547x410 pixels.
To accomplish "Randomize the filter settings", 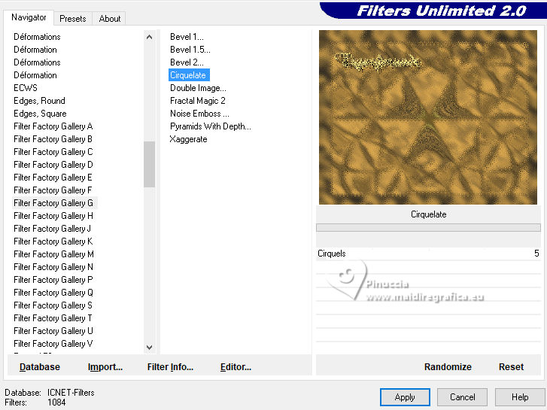I will click(x=448, y=367).
